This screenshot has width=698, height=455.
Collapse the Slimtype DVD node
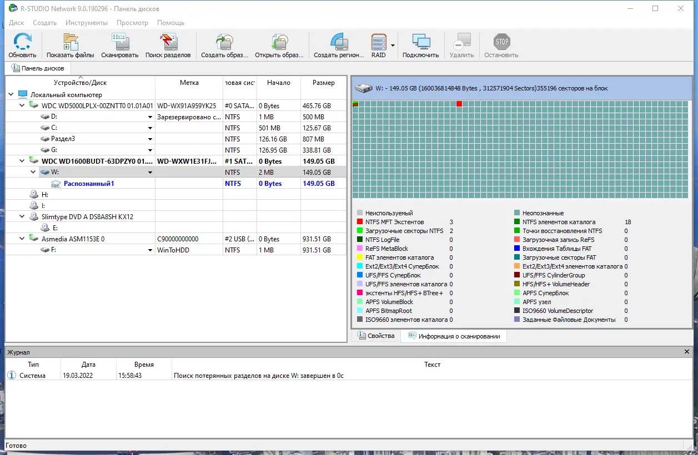click(x=22, y=216)
